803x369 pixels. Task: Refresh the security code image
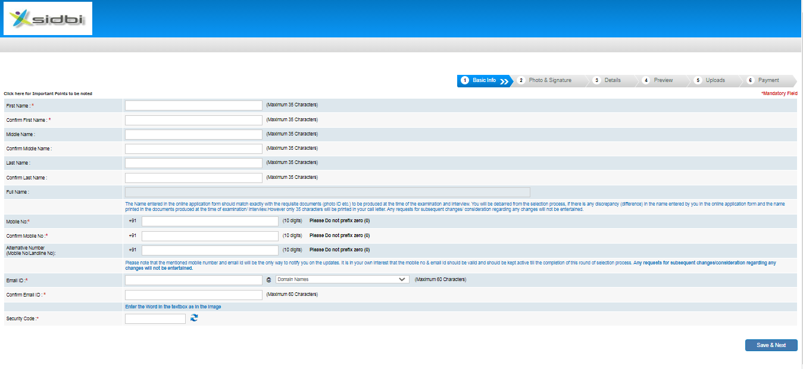click(194, 318)
